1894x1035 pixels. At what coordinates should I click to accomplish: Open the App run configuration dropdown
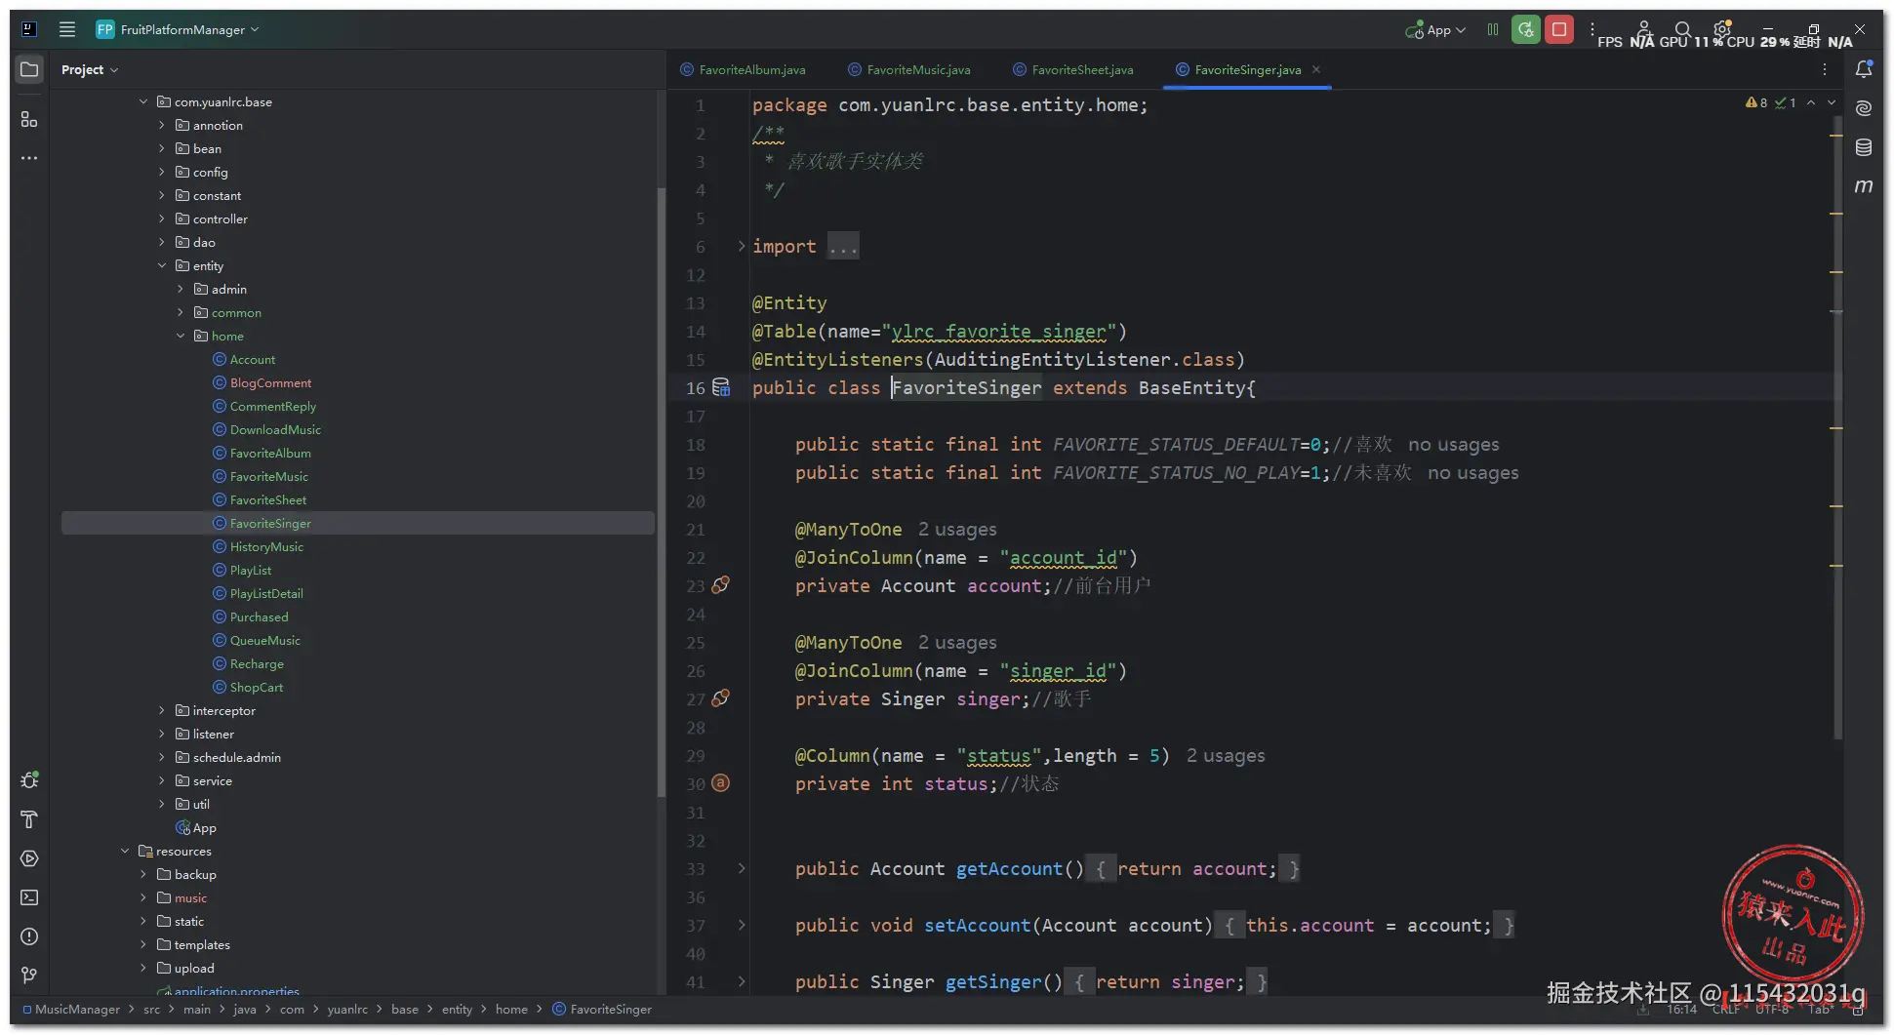(1435, 30)
